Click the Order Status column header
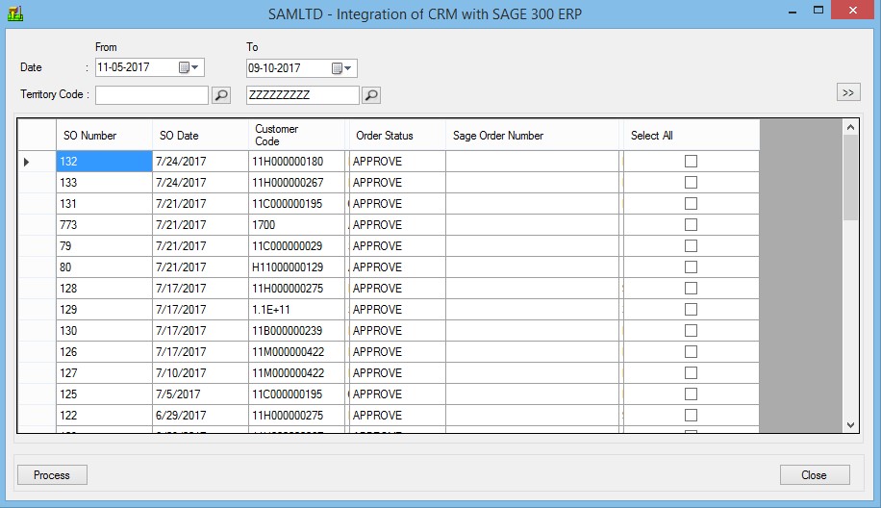 pyautogui.click(x=397, y=135)
